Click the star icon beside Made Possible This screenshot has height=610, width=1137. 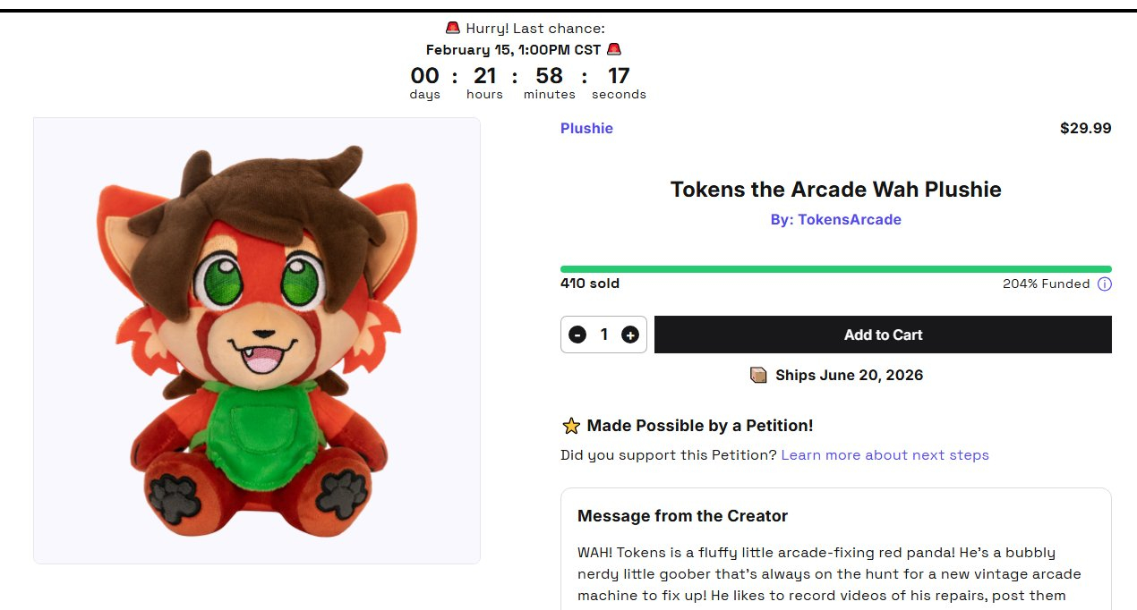tap(571, 426)
